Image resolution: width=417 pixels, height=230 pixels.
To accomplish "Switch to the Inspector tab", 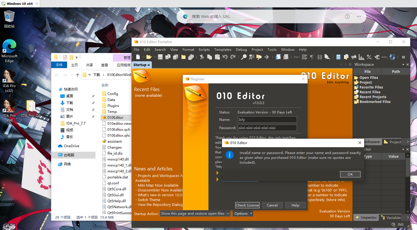I will point(366,218).
